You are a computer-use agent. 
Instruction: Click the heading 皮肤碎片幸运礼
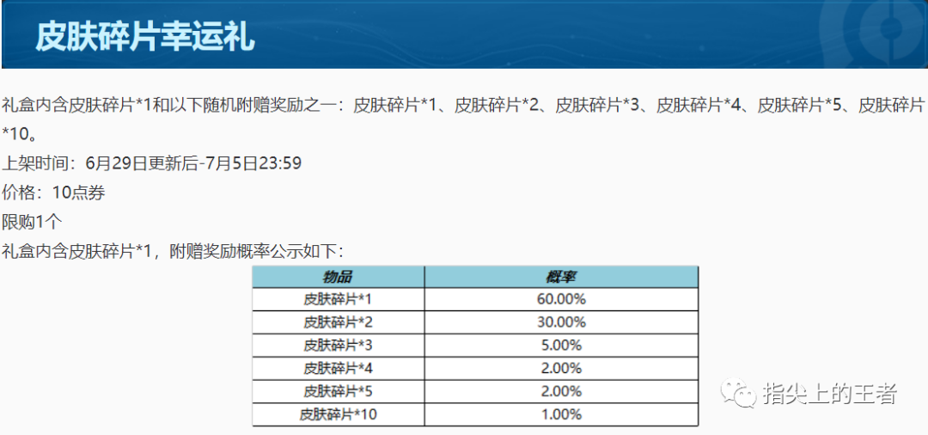click(145, 38)
